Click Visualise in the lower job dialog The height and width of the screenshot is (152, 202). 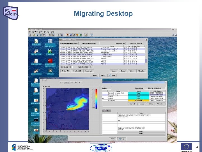(x=160, y=104)
